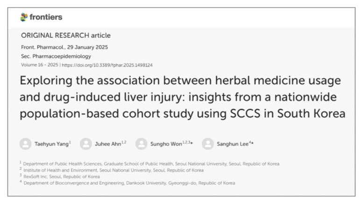The width and height of the screenshot is (361, 204).
Task: Open author Sungho Won's name link
Action: click(x=166, y=144)
